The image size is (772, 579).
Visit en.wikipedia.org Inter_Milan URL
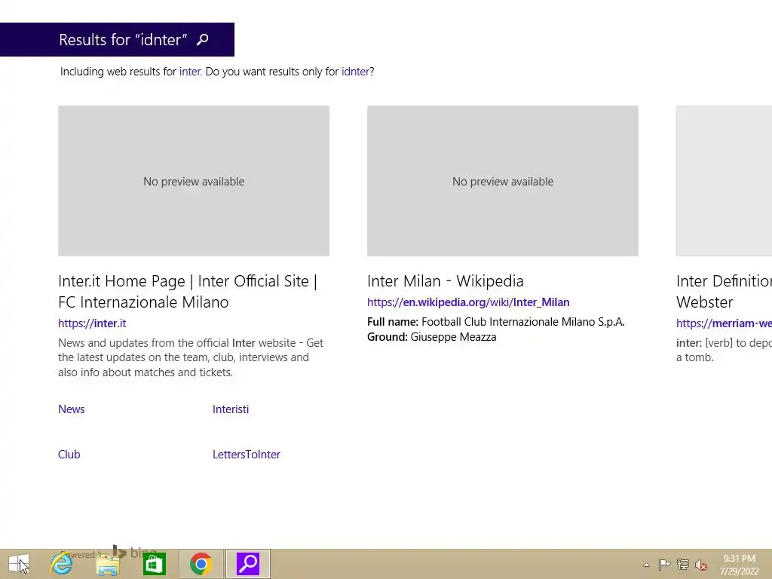coord(468,302)
